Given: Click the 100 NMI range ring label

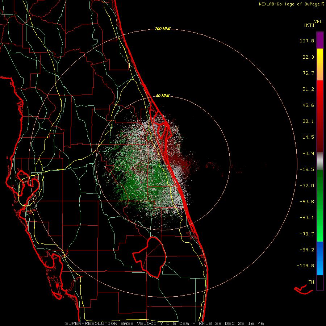Looking at the screenshot, I should 163,29.
